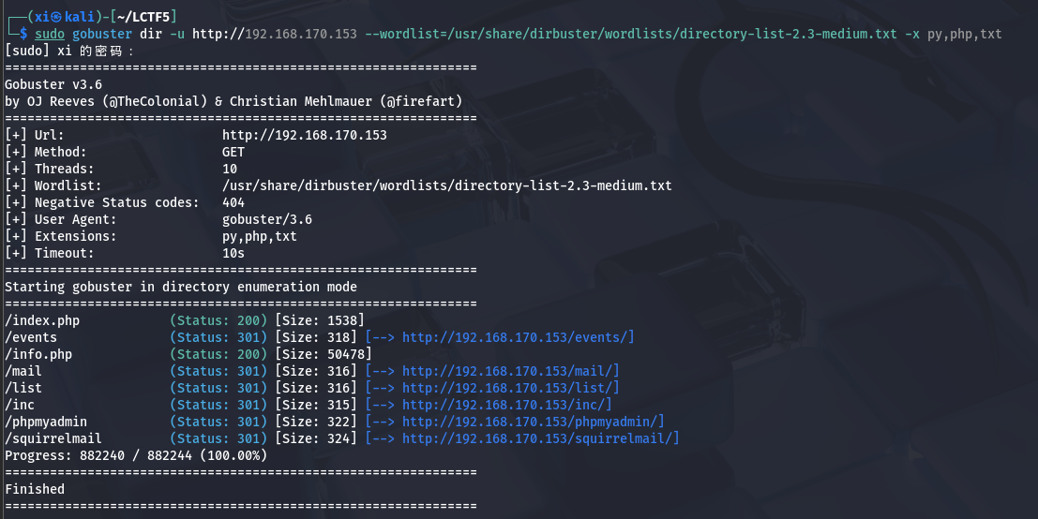Click the 'sudo' word in command
The image size is (1038, 519).
click(50, 34)
